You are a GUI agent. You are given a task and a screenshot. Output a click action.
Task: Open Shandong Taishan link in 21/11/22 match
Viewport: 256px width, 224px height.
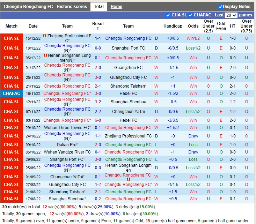tap(127, 86)
